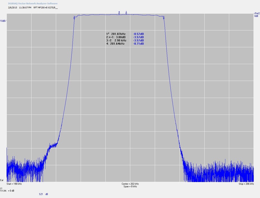Click the Cal status label
This screenshot has width=260, height=198.
[2, 180]
